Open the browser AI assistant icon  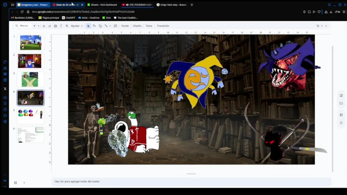pos(337,12)
